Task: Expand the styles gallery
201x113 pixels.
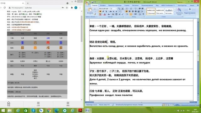Action: click(x=175, y=14)
